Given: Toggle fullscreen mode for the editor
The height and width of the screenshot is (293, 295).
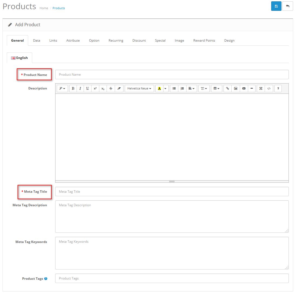Looking at the screenshot, I should pos(261,88).
